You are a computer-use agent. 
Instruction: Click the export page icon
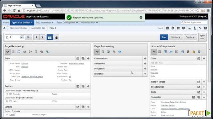(195, 28)
